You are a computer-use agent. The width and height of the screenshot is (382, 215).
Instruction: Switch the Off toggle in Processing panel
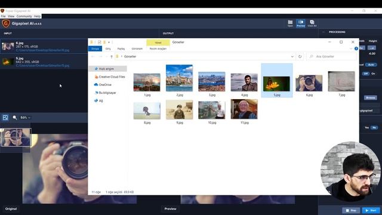365,73
